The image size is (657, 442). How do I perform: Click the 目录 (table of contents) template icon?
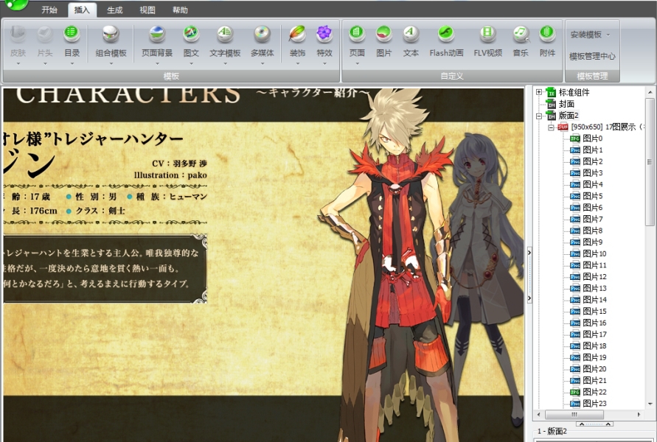(72, 33)
